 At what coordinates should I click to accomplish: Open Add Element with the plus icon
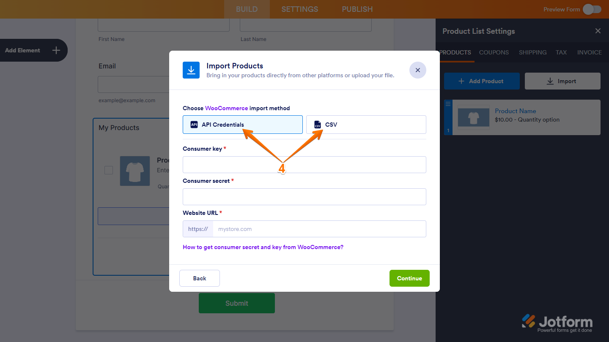click(x=56, y=50)
